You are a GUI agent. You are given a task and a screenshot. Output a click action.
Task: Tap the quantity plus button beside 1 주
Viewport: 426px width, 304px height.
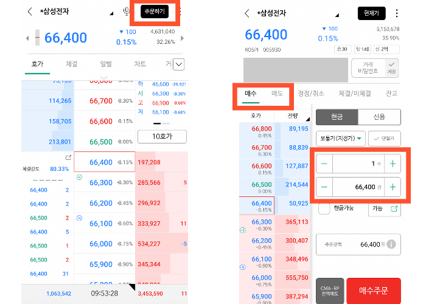tap(393, 164)
